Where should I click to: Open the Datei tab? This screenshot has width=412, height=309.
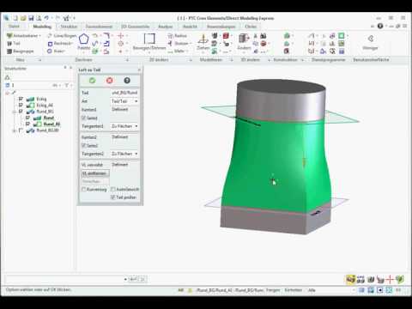[14, 27]
